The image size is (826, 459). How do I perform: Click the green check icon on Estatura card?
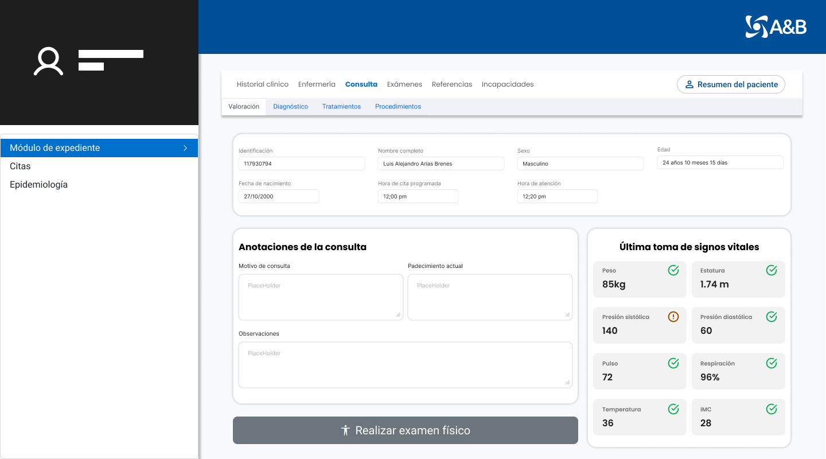[x=772, y=270]
